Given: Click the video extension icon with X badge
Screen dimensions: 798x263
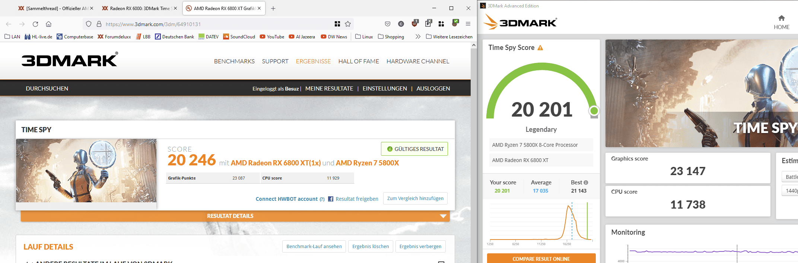Looking at the screenshot, I should tap(428, 23).
